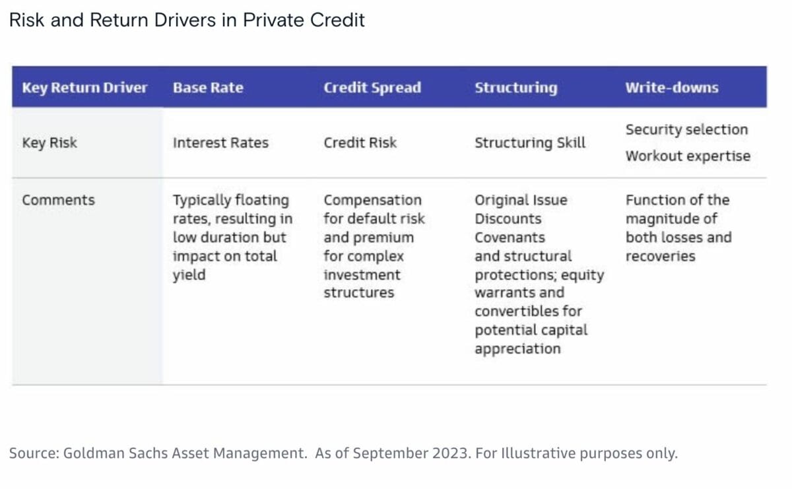This screenshot has height=489, width=792.
Task: Click the "Credit Risk" cell
Action: 360,143
